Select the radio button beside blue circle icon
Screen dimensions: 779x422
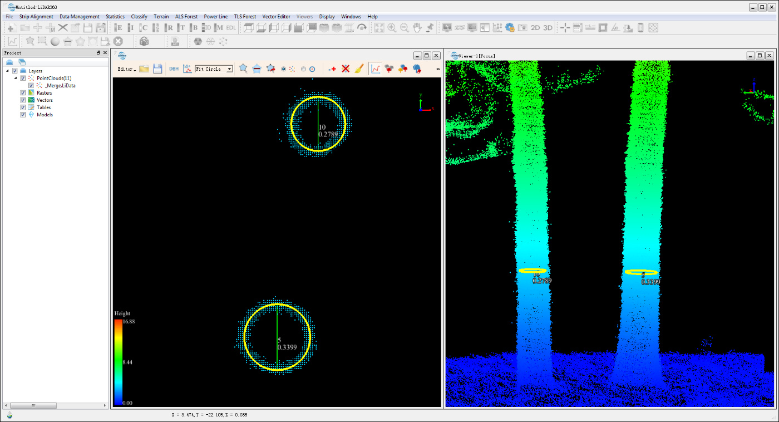(x=303, y=69)
